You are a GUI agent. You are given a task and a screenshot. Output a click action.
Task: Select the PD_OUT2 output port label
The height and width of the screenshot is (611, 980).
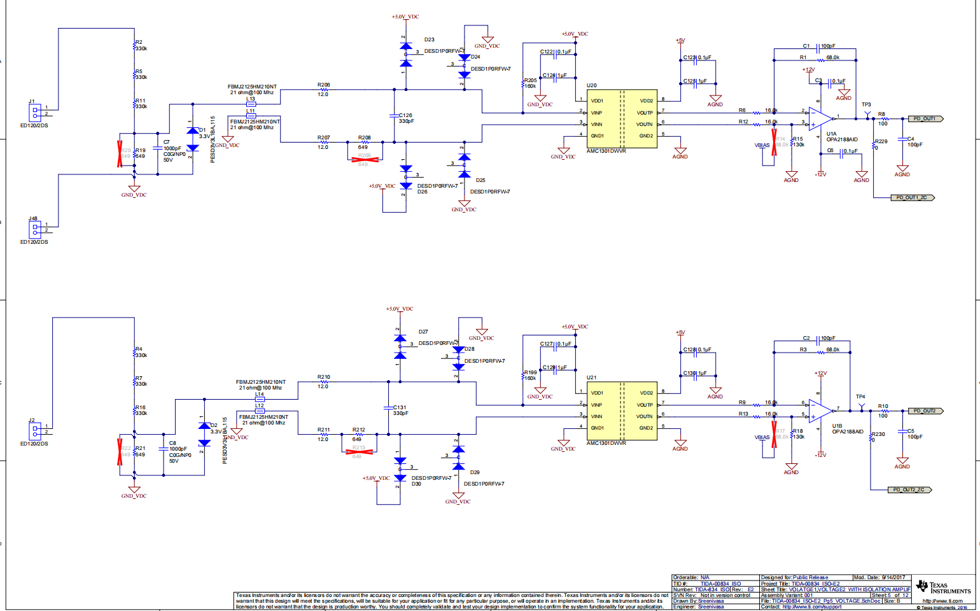[x=925, y=411]
